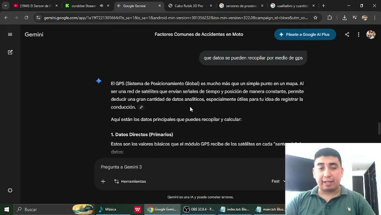The width and height of the screenshot is (381, 215).
Task: Start a new chat with pencil icon
Action: 10,52
